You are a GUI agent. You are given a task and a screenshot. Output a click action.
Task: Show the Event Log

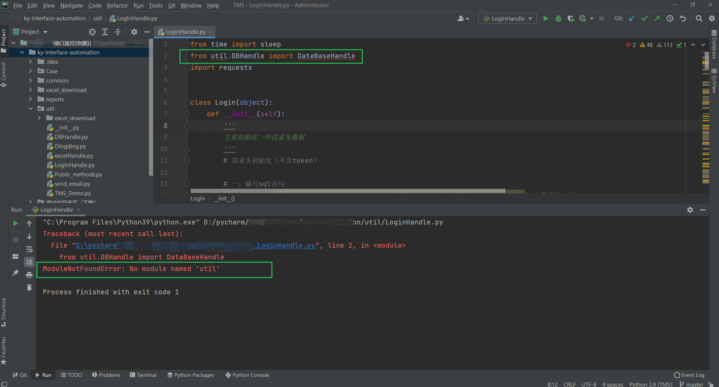[x=692, y=375]
